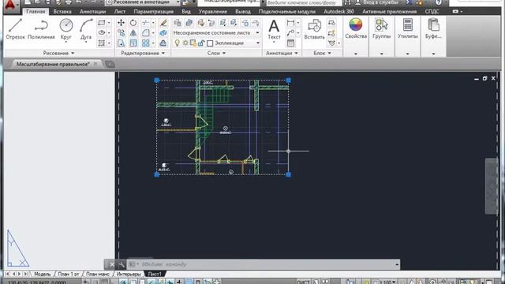
Task: Toggle layer on/off light bulb
Action: click(x=177, y=43)
